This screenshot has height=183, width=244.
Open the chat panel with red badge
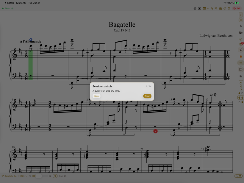click(241, 44)
